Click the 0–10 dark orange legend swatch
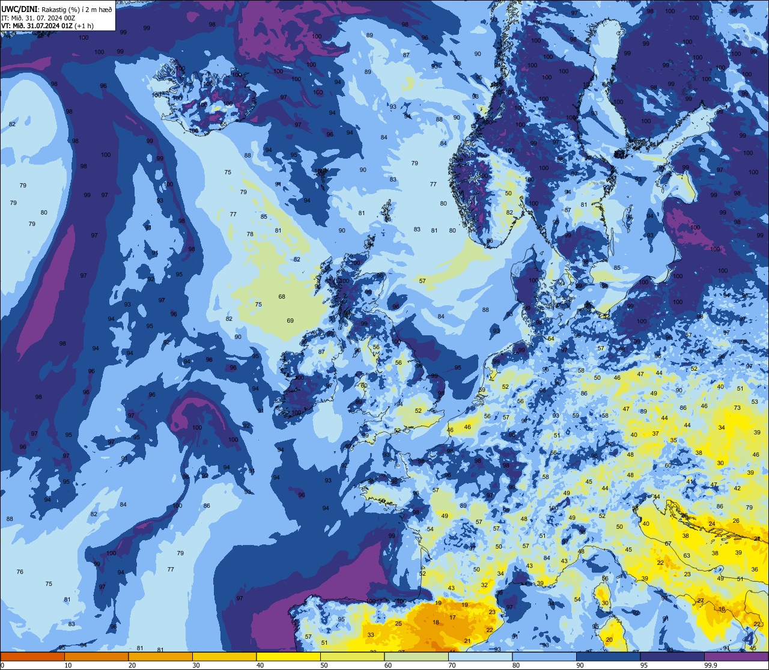This screenshot has width=769, height=670. 32,656
